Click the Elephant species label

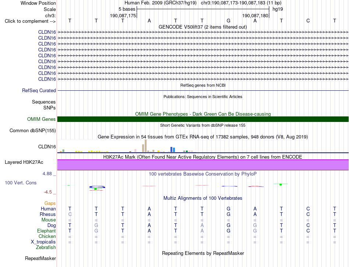[x=47, y=231]
